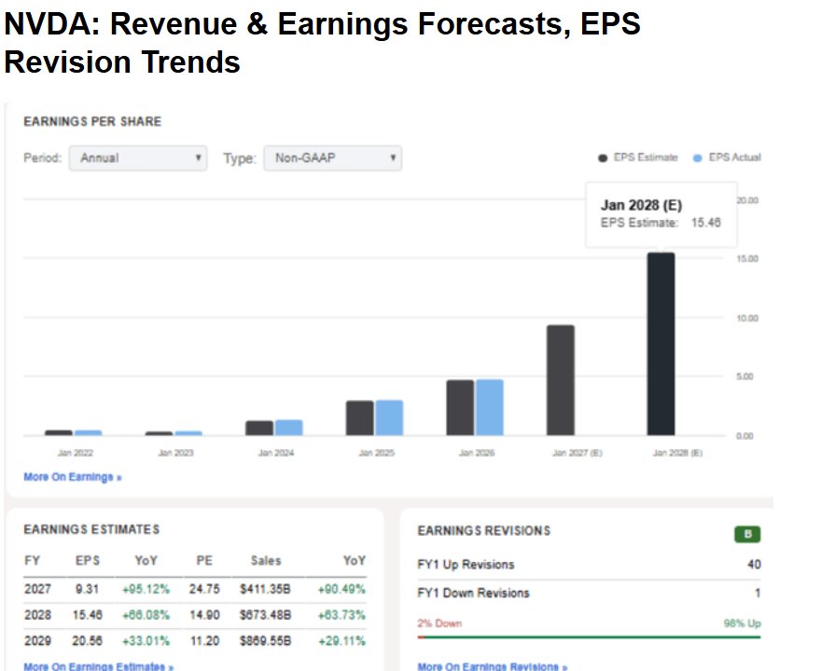The image size is (821, 671).
Task: Click the PE column header
Action: tap(204, 561)
